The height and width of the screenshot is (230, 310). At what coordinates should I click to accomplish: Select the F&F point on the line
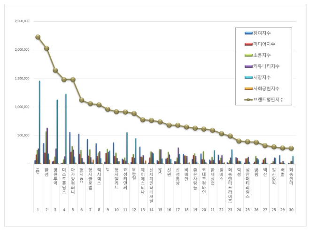[38, 37]
